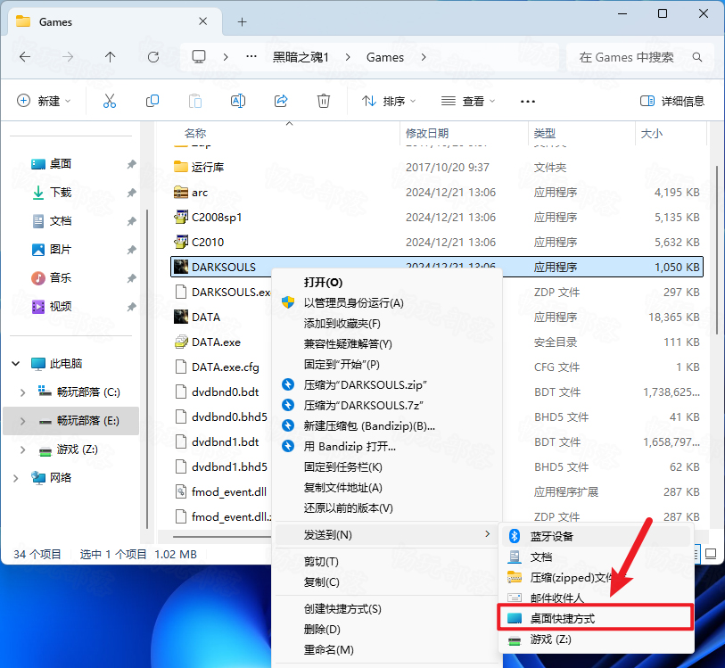Click the C2010 installer icon

pyautogui.click(x=181, y=242)
